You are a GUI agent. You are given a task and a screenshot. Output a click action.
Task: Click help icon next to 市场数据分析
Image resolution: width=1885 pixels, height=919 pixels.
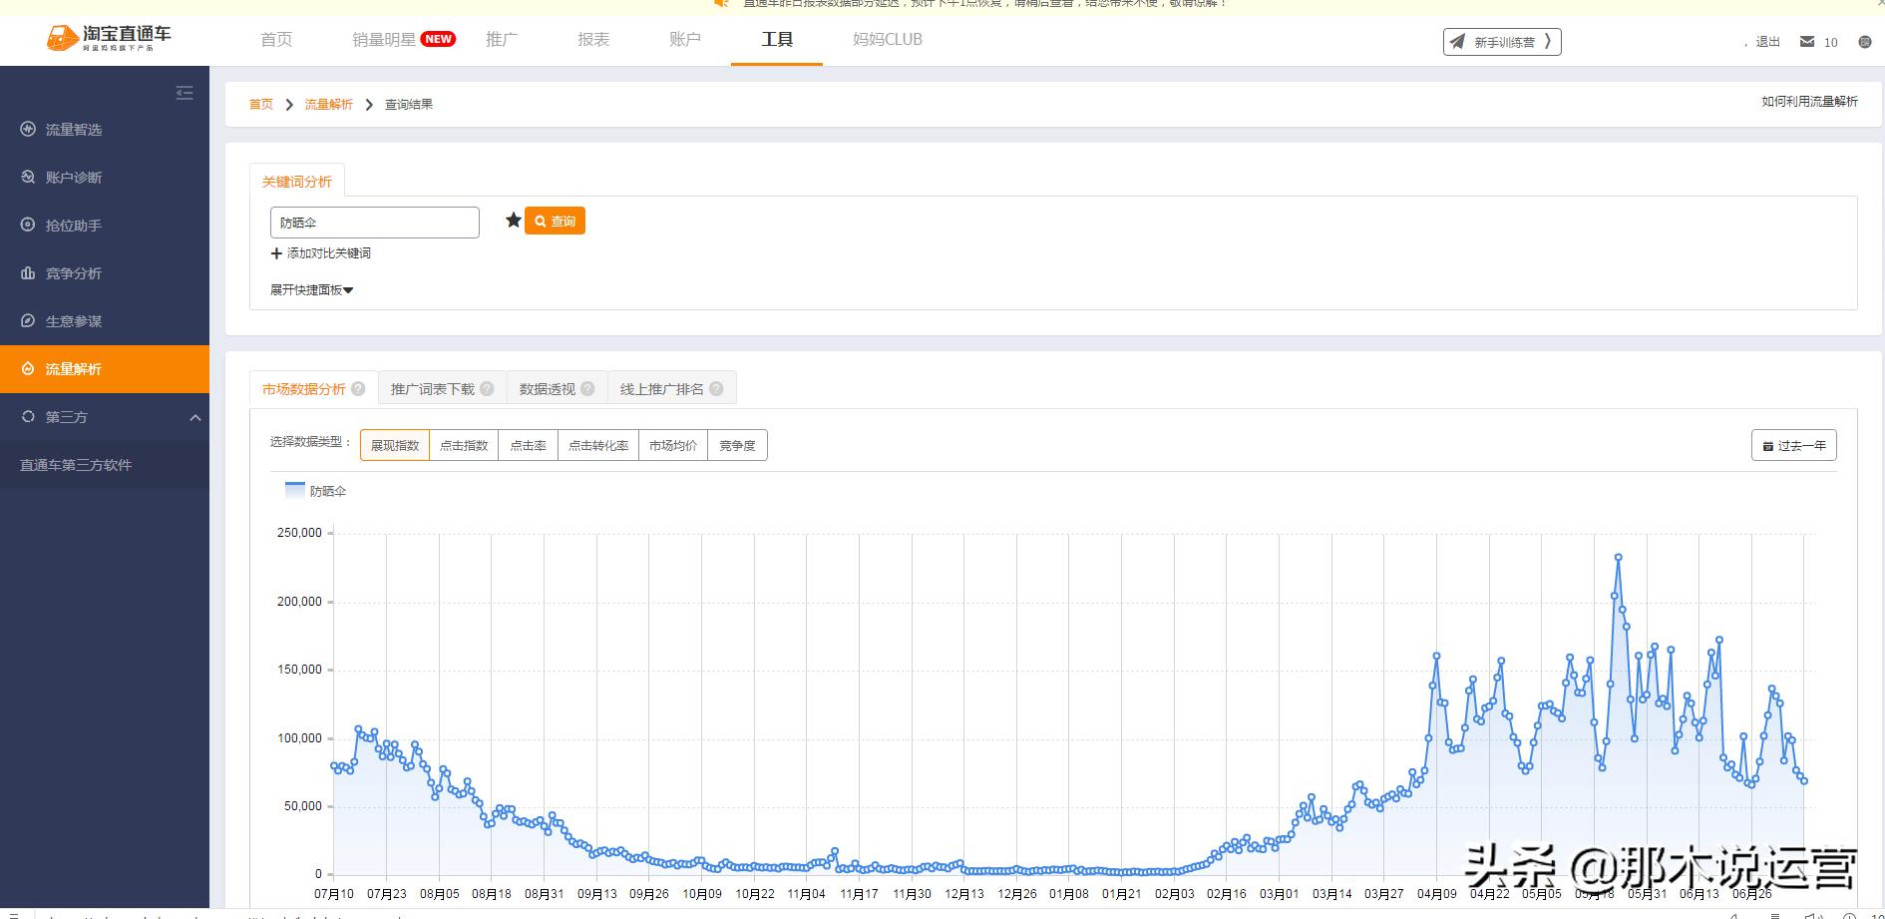358,389
